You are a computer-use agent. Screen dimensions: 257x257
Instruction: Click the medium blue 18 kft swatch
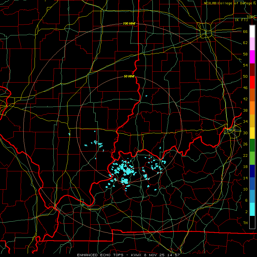[x=252, y=183]
